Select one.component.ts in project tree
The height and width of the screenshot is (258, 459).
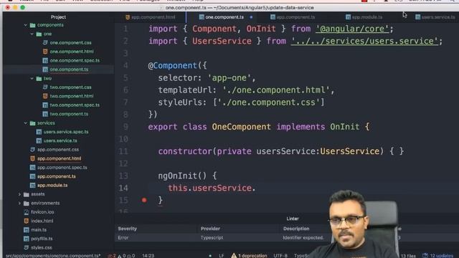(69, 70)
